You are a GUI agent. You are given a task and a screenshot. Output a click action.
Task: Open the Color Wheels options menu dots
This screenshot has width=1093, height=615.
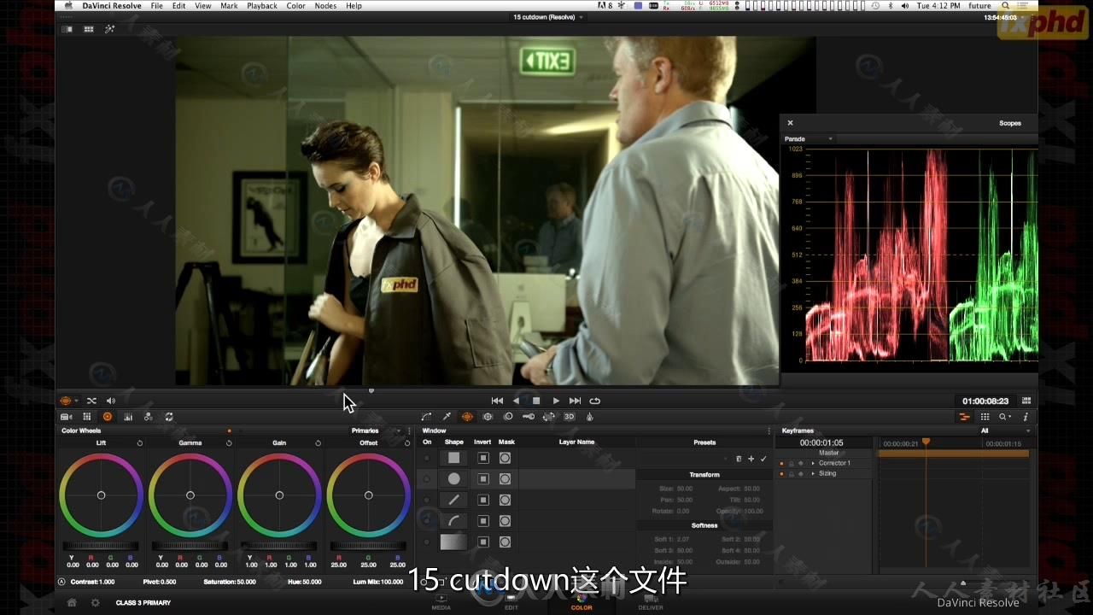click(x=409, y=430)
